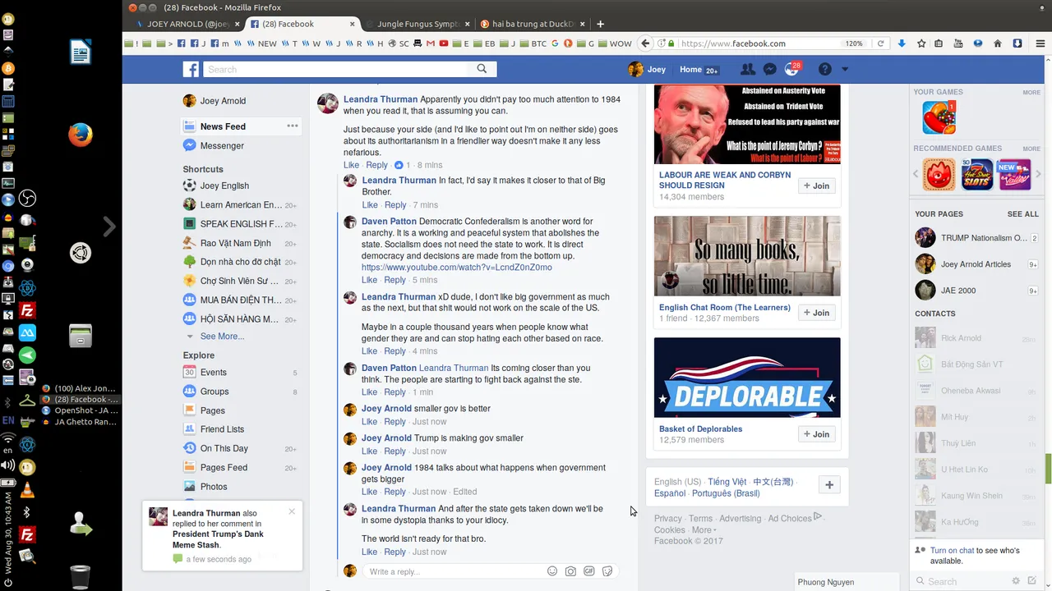Switch to Jungle Fungus Symptoms tab

click(418, 24)
